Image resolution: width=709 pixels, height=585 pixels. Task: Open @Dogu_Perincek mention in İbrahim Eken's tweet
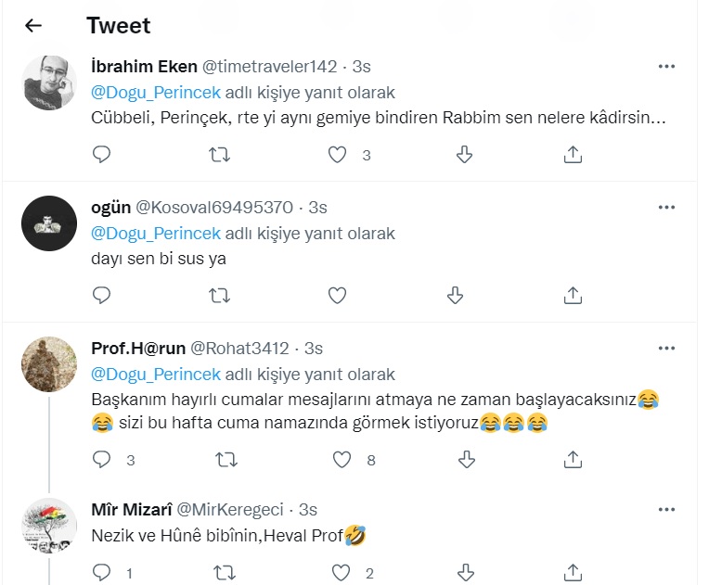(x=156, y=93)
